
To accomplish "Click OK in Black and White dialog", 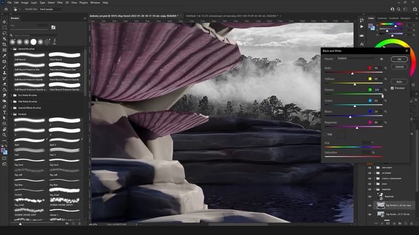I will [399, 59].
